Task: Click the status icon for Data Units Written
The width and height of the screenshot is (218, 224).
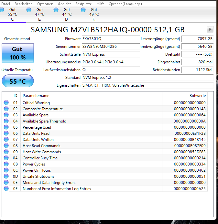Action: (6, 139)
